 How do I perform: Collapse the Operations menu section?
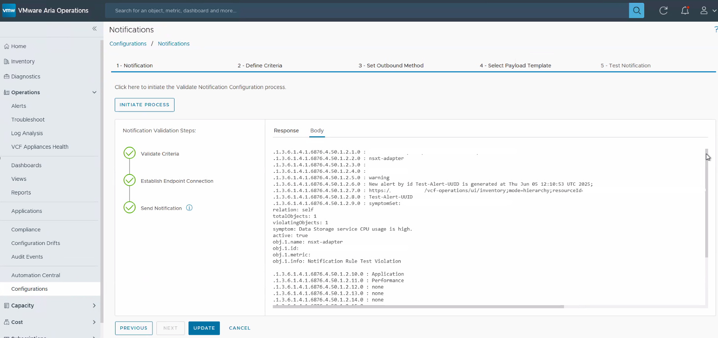tap(94, 92)
